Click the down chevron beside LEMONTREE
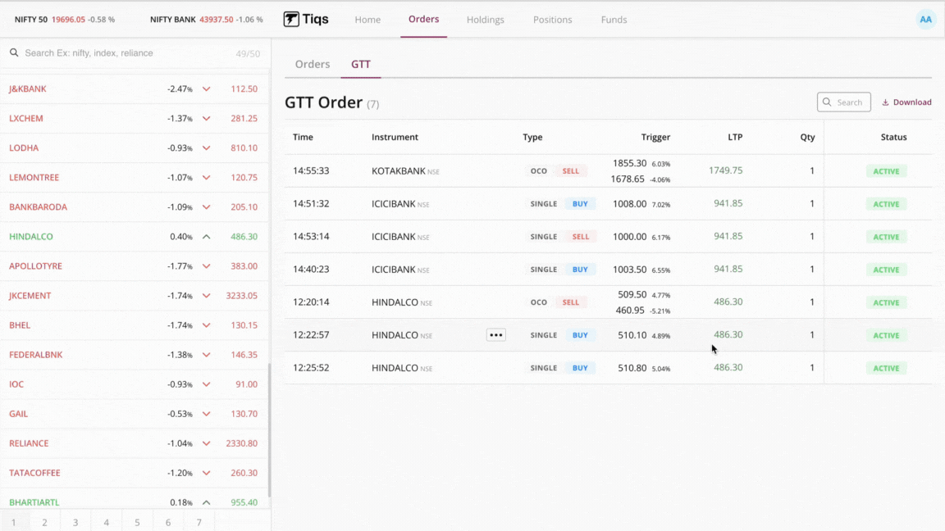The height and width of the screenshot is (531, 945). tap(206, 178)
